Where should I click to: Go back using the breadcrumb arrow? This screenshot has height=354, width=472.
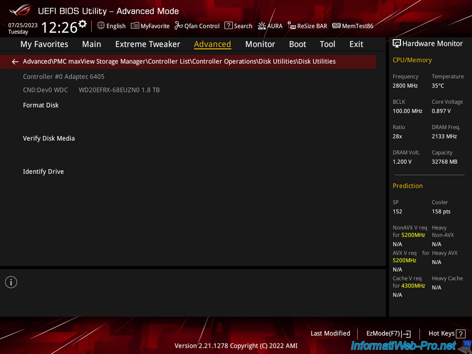(x=15, y=62)
